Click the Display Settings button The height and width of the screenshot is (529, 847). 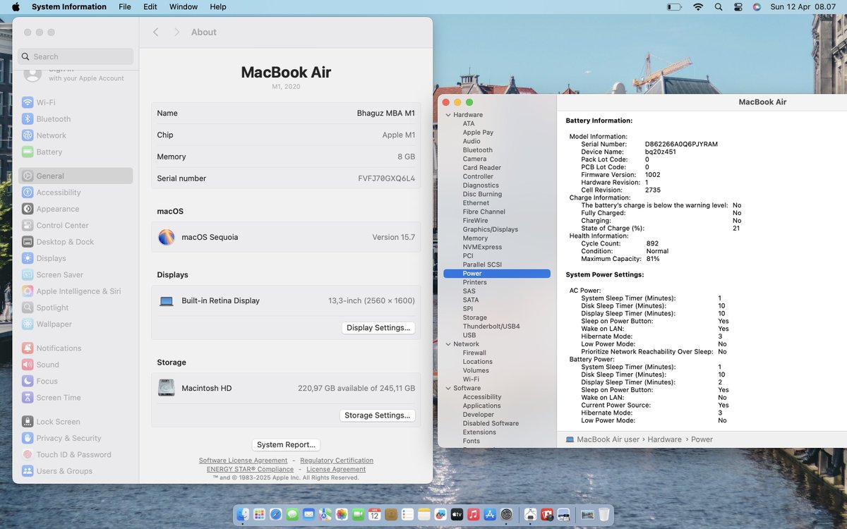point(378,328)
